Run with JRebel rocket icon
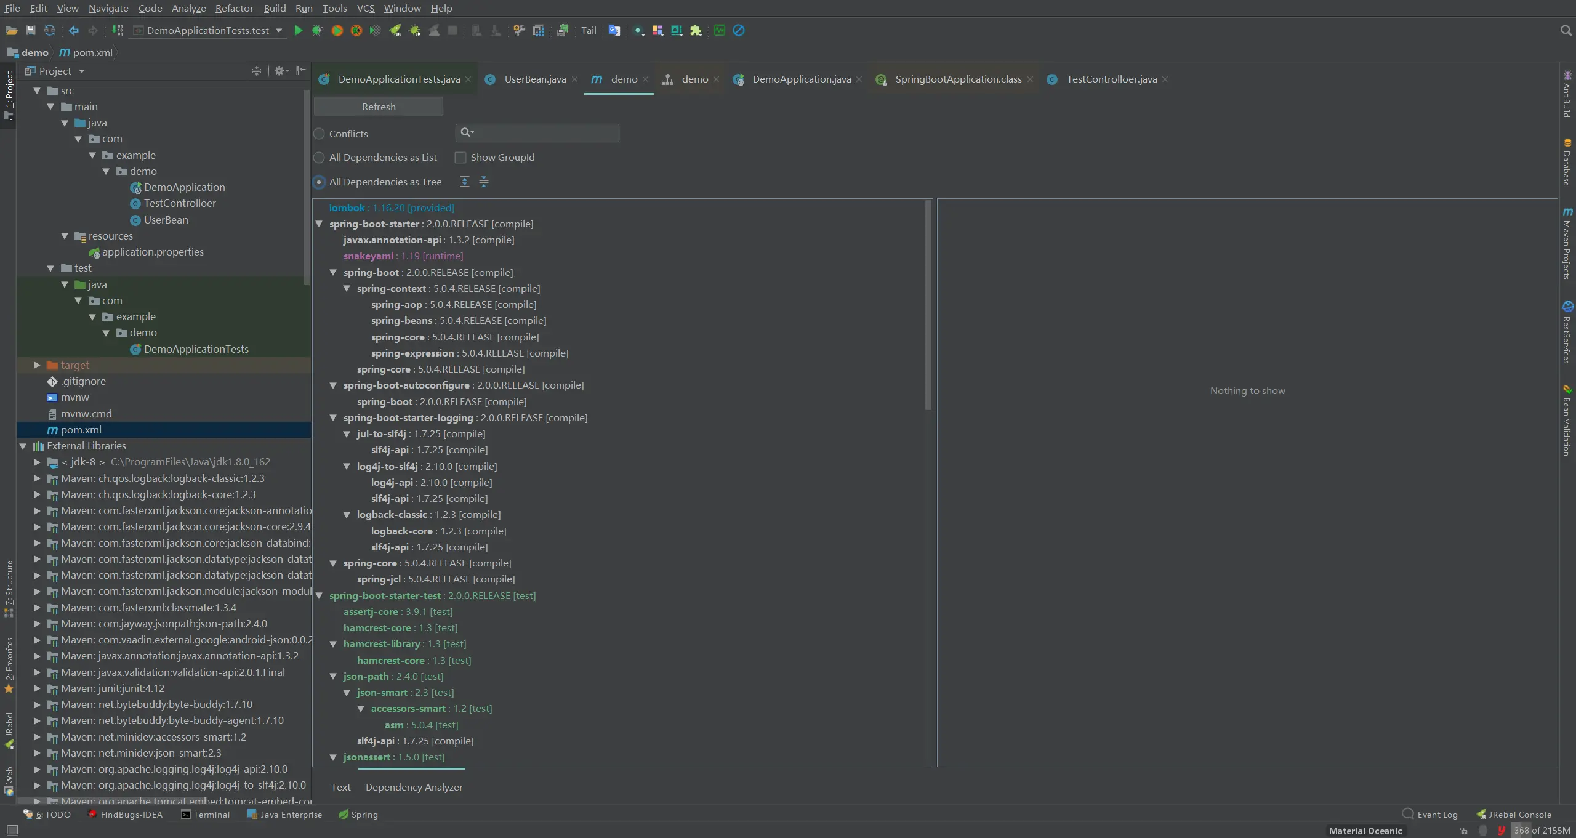The width and height of the screenshot is (1576, 838). (x=395, y=30)
